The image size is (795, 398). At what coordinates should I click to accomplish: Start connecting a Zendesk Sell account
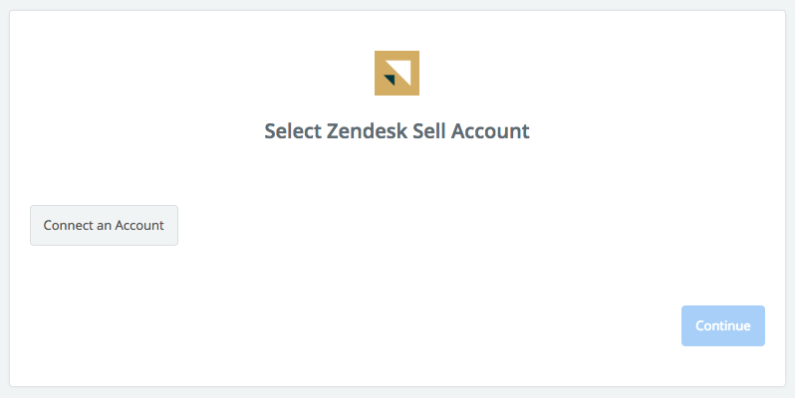pyautogui.click(x=104, y=225)
